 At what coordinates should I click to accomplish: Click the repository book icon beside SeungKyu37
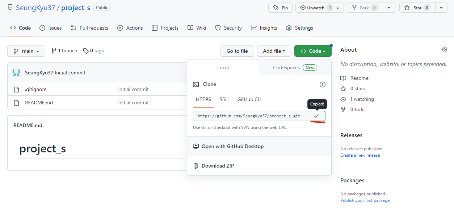click(x=10, y=8)
